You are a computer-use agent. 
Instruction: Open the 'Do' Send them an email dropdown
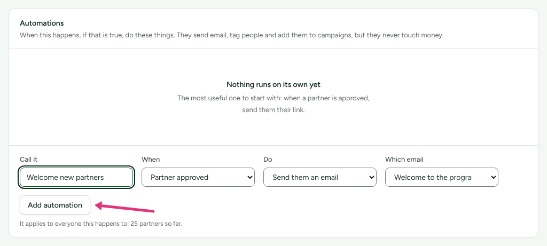(x=320, y=177)
